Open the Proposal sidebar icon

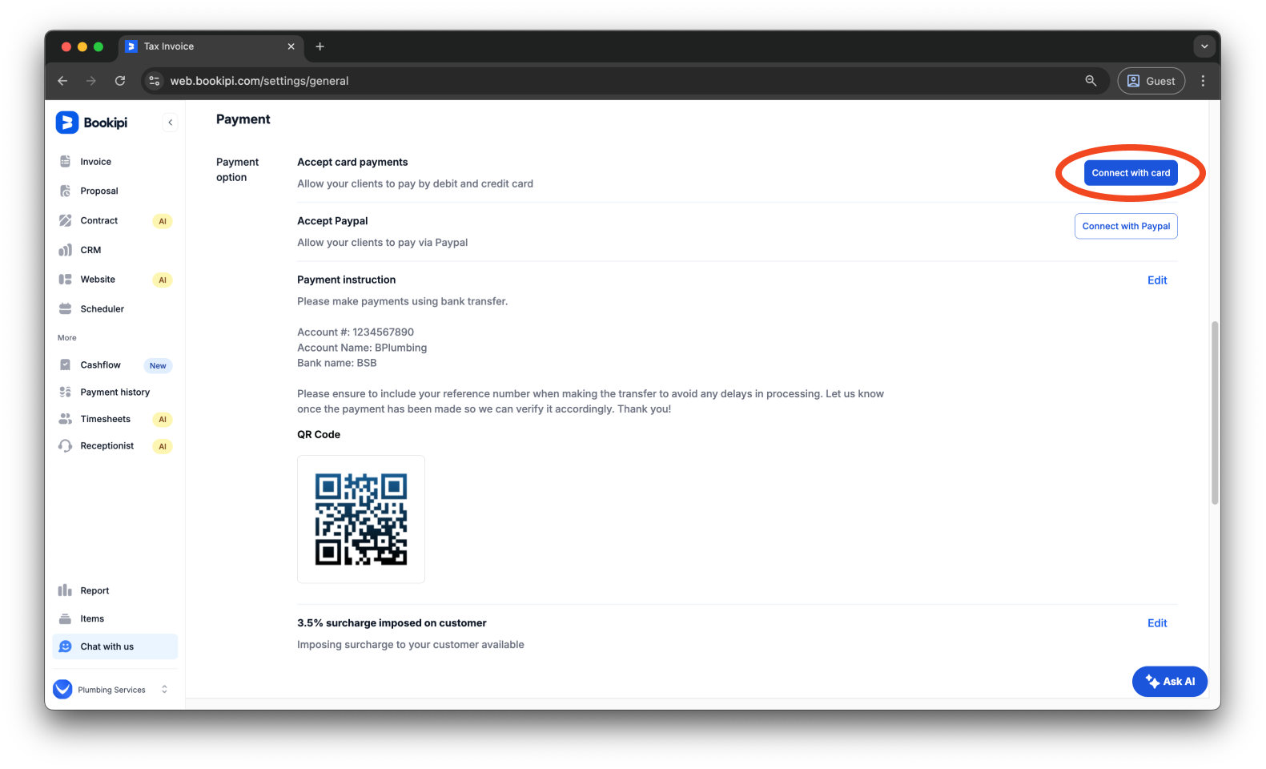click(66, 191)
